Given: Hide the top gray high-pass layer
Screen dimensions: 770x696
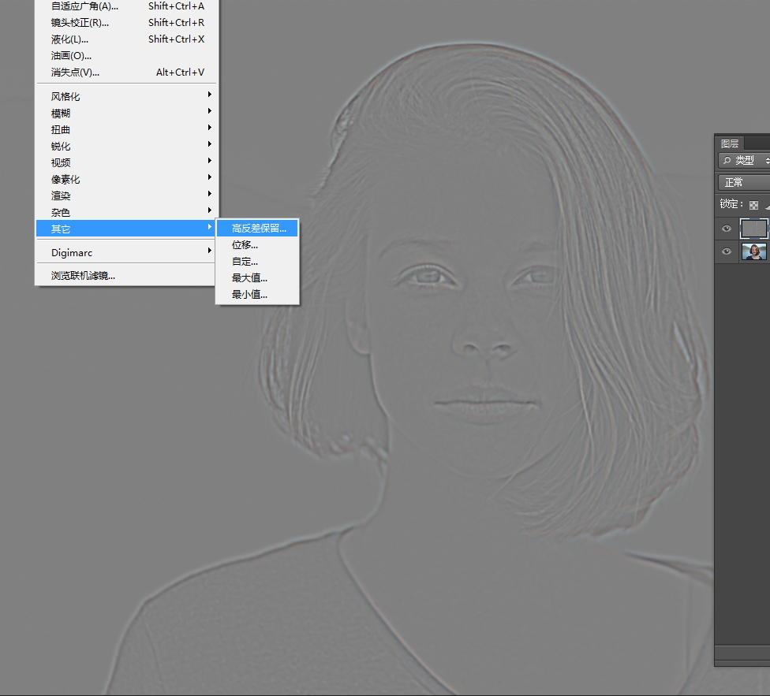Looking at the screenshot, I should point(727,229).
